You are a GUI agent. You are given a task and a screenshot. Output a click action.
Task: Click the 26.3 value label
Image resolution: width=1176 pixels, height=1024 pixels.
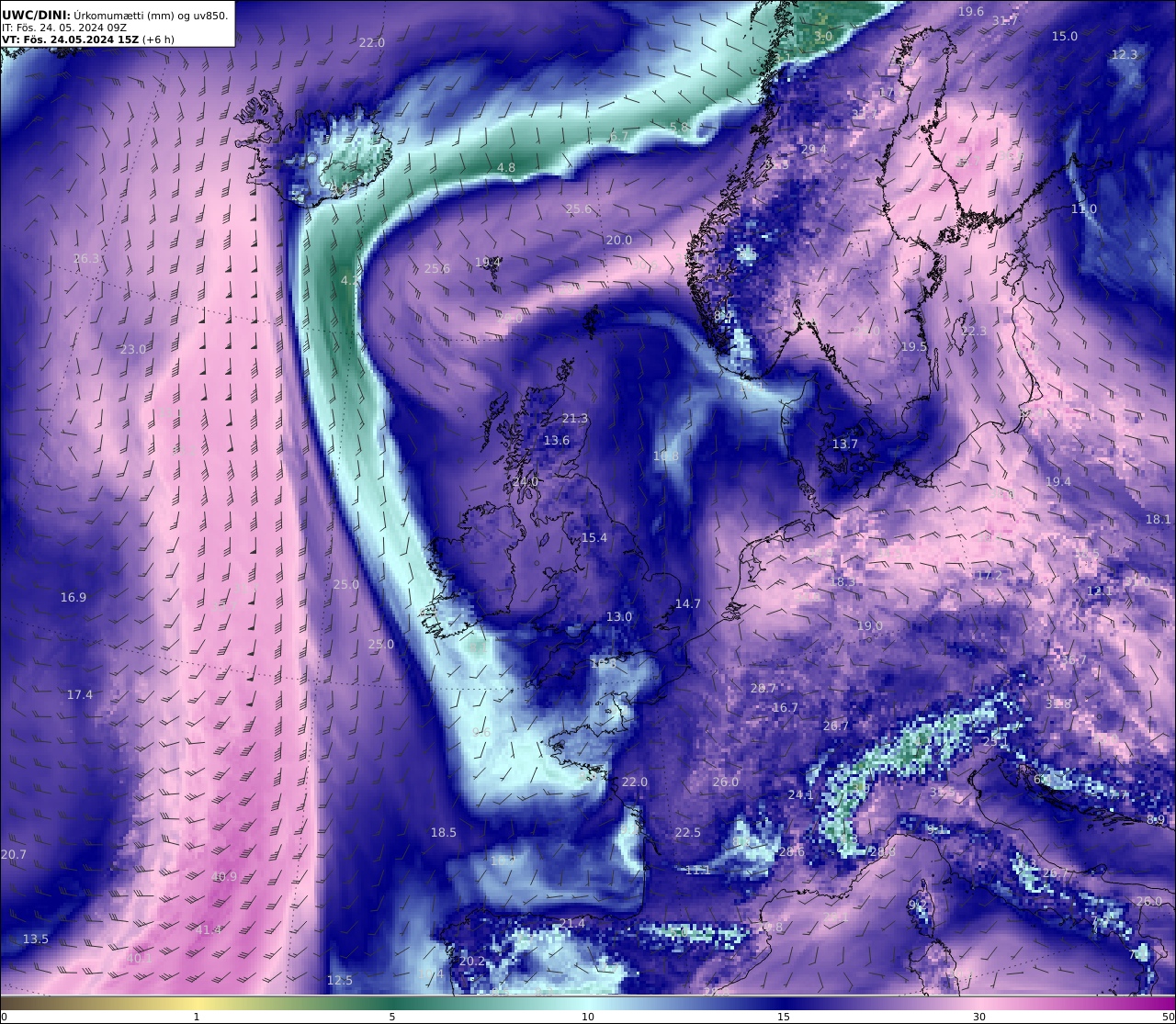[x=86, y=259]
